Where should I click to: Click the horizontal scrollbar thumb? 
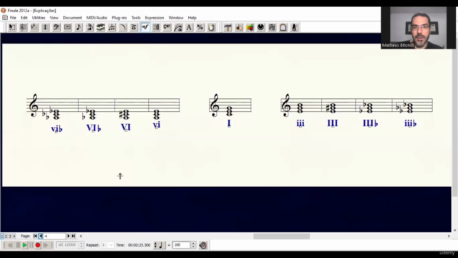[281, 236]
